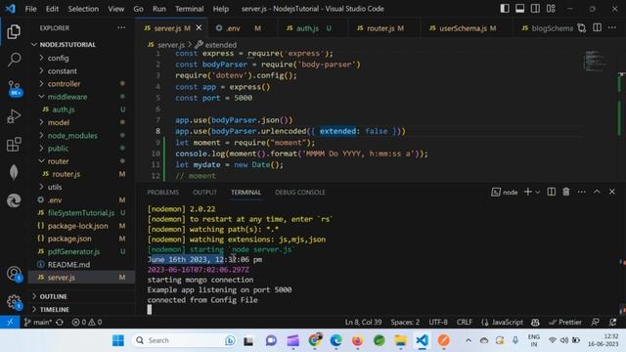Viewport: 626px width, 352px height.
Task: Kill terminal with the trash icon
Action: [x=566, y=192]
